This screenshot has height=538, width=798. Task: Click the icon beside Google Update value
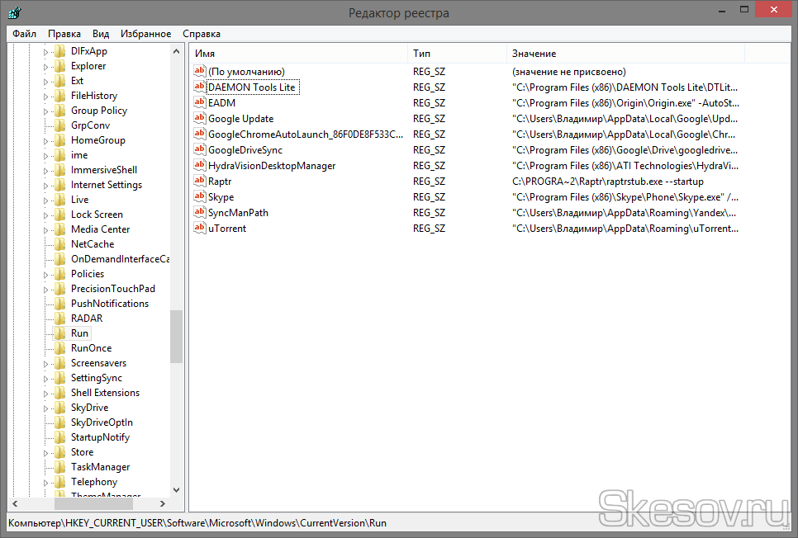coord(199,118)
